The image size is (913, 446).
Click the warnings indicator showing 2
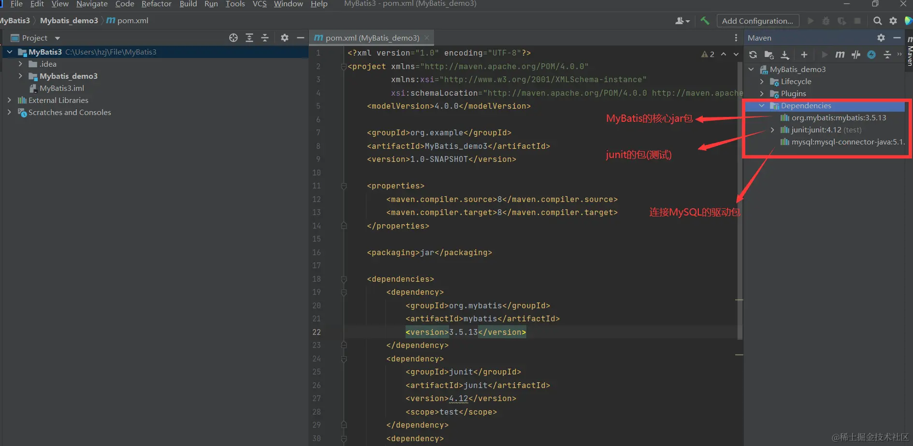(x=708, y=54)
